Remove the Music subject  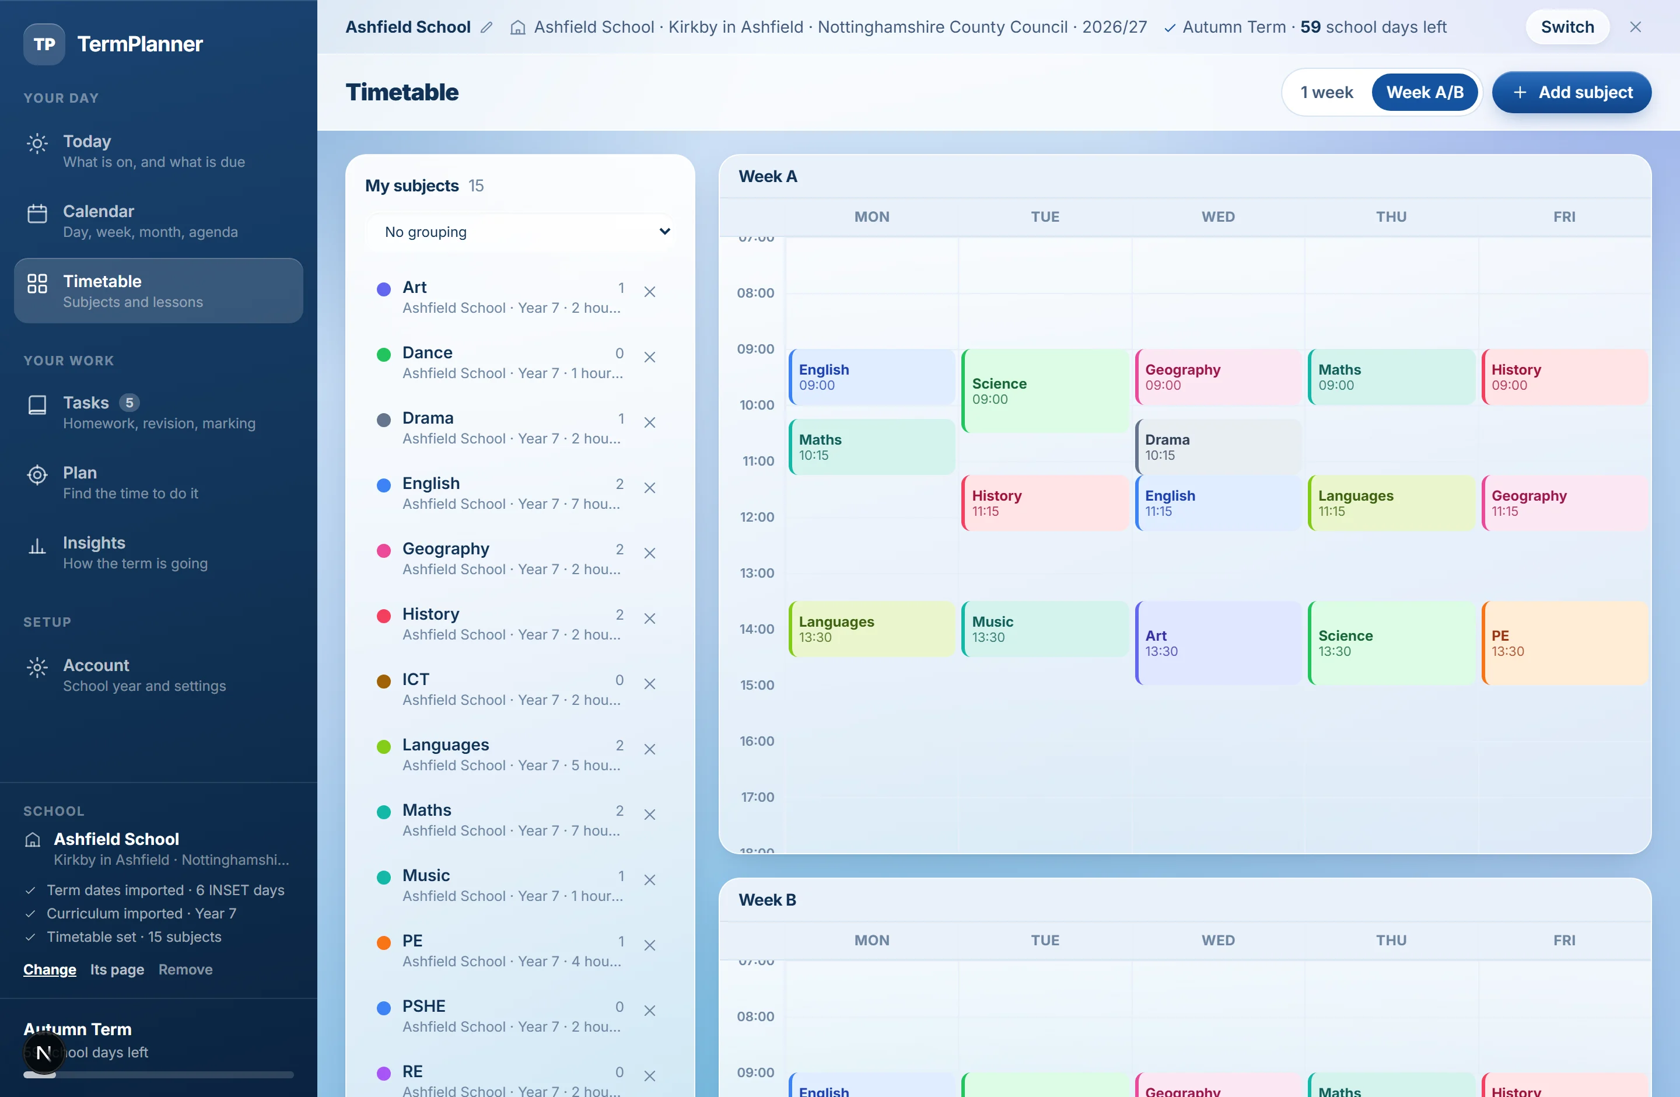(x=649, y=879)
